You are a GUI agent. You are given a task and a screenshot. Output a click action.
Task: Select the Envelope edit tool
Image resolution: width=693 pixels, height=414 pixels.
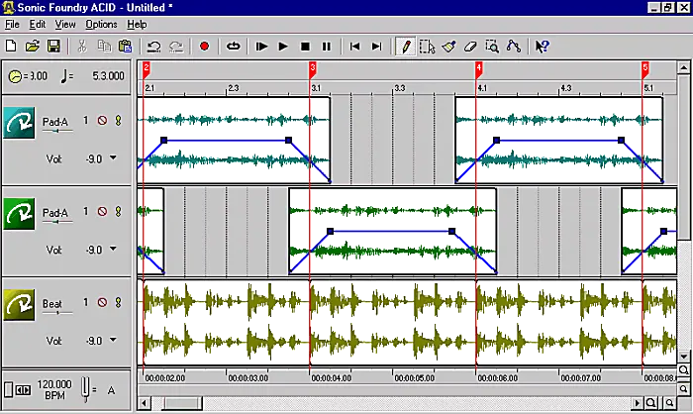click(514, 46)
